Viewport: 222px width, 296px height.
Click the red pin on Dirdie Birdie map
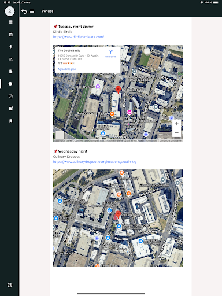coord(118,90)
